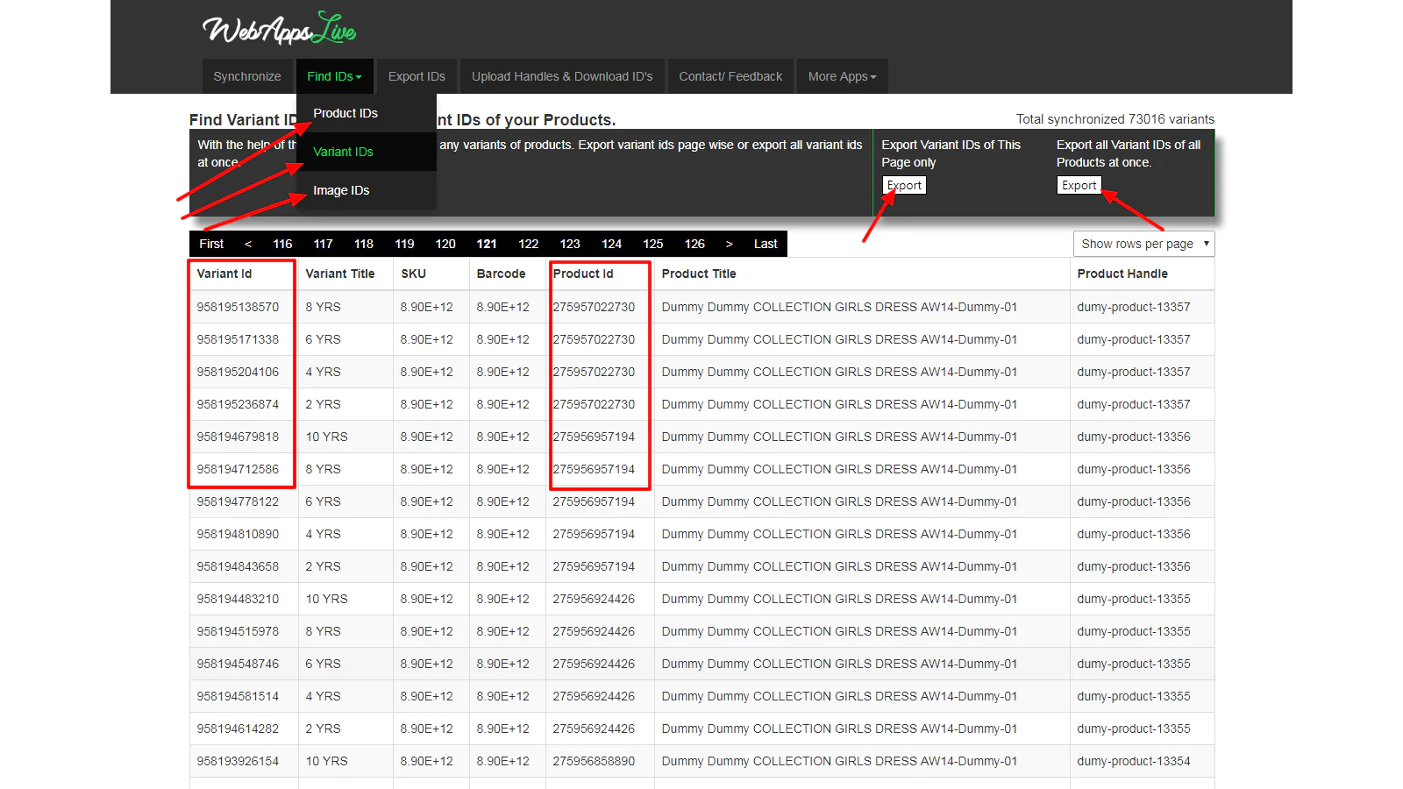This screenshot has height=789, width=1403.
Task: Navigate to page 126
Action: (694, 244)
